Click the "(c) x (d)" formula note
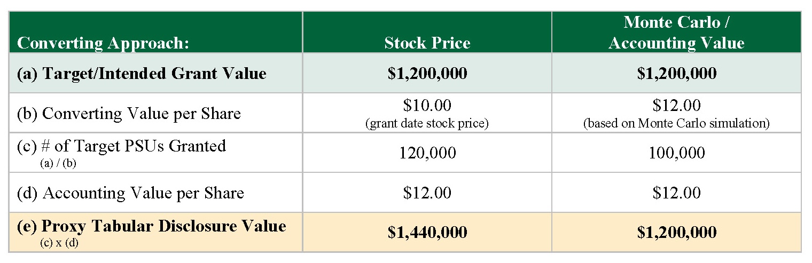The height and width of the screenshot is (263, 812). [59, 243]
